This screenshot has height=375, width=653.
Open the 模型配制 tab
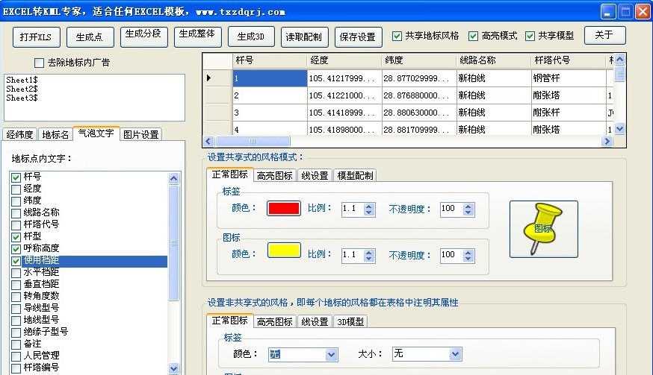tap(355, 176)
